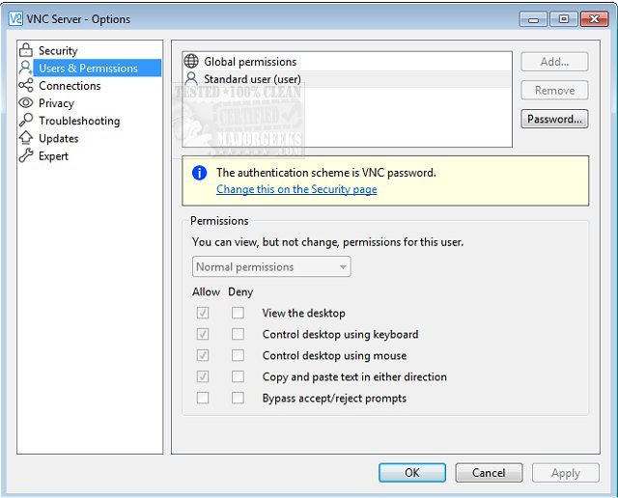Click the Privacy eye icon
The width and height of the screenshot is (618, 498).
click(26, 103)
